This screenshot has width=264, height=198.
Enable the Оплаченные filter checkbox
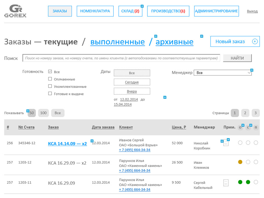tap(50, 79)
